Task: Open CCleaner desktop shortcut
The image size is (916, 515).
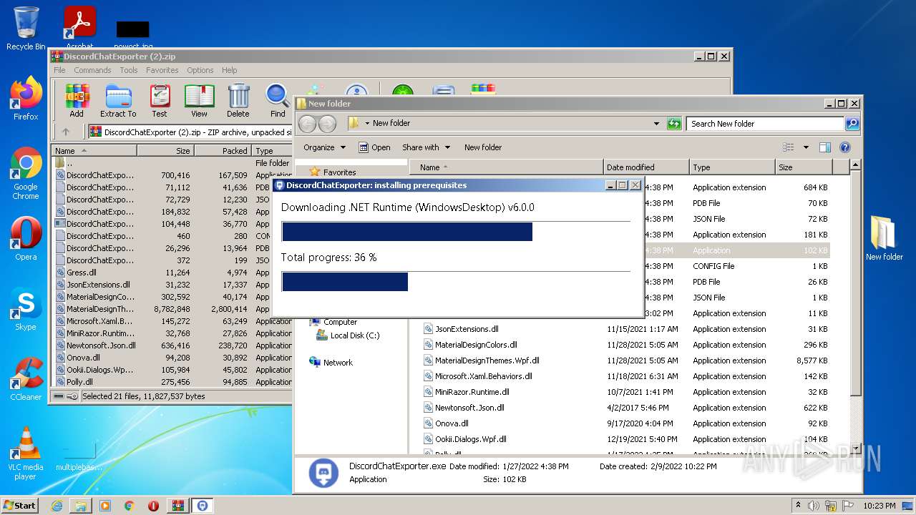Action: point(26,379)
